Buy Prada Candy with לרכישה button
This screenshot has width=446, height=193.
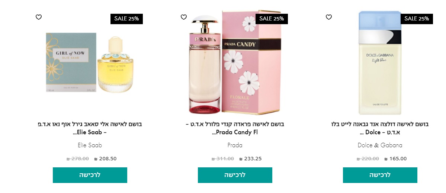coord(235,175)
